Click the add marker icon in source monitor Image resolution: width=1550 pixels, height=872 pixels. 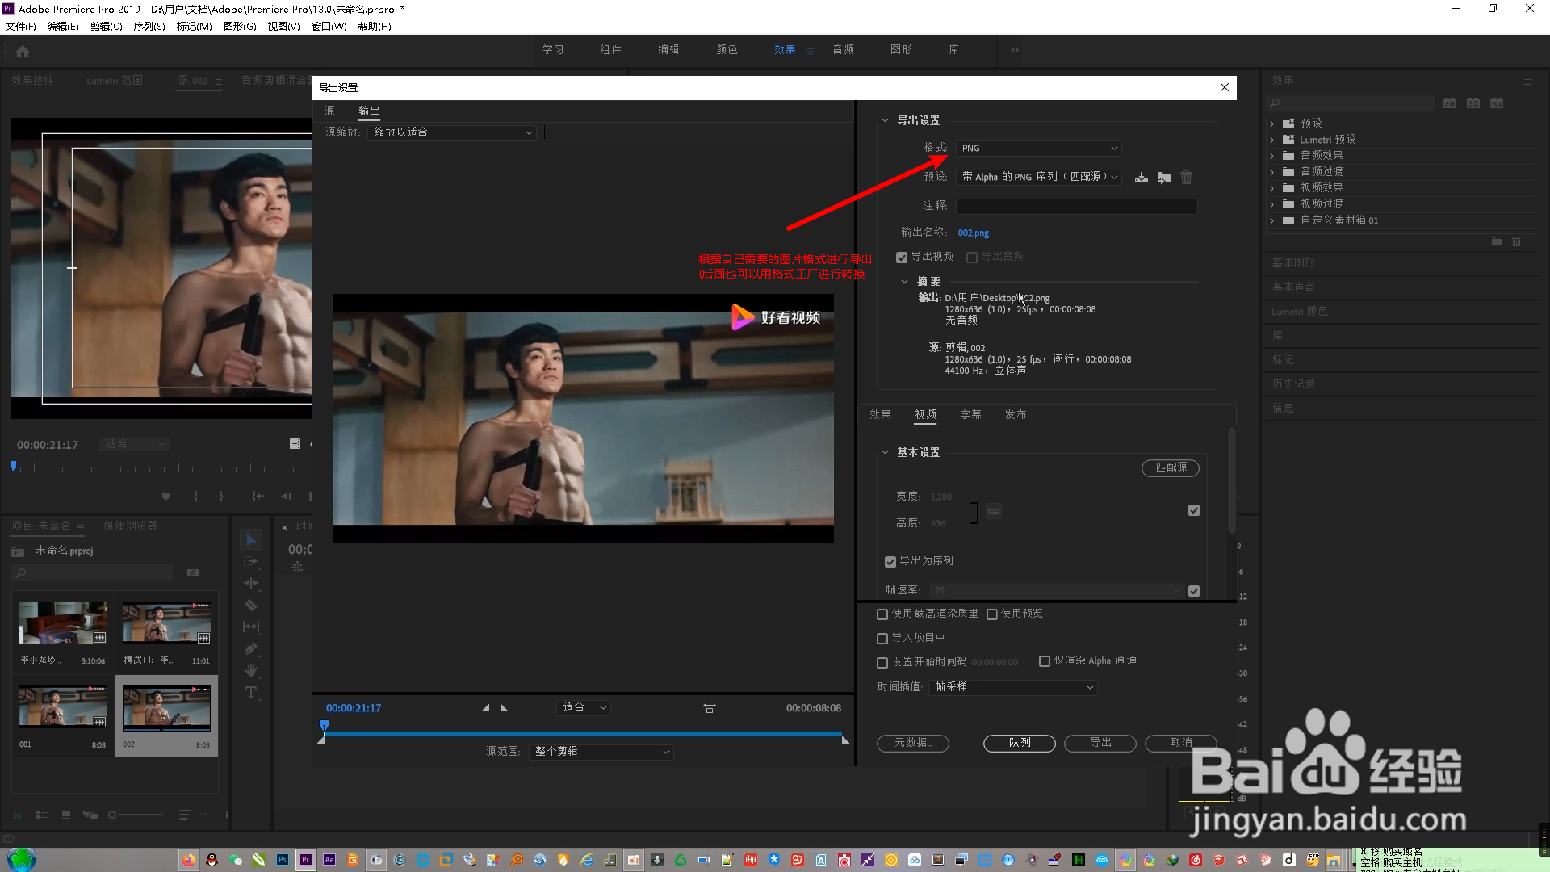(x=165, y=496)
